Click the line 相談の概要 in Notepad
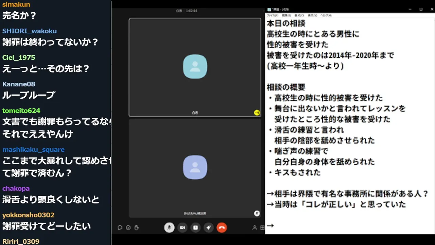This screenshot has width=435, height=245. tap(286, 87)
